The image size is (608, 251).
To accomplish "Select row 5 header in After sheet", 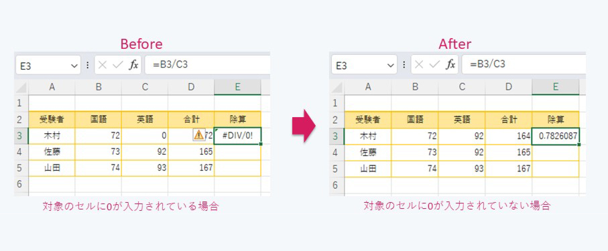I will point(337,169).
